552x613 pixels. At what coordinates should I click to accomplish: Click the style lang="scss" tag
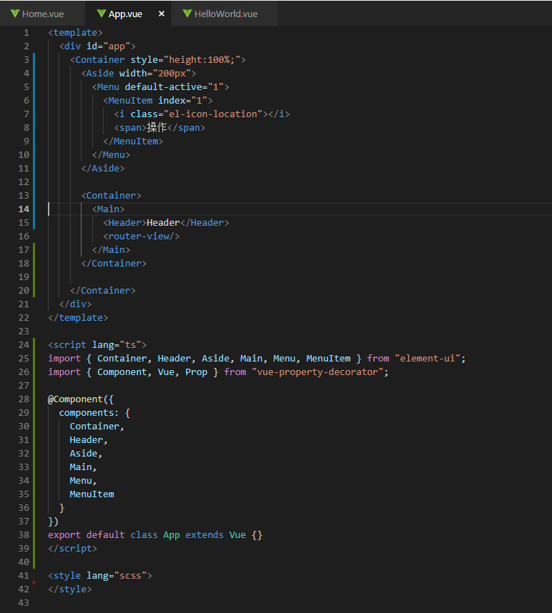point(100,575)
